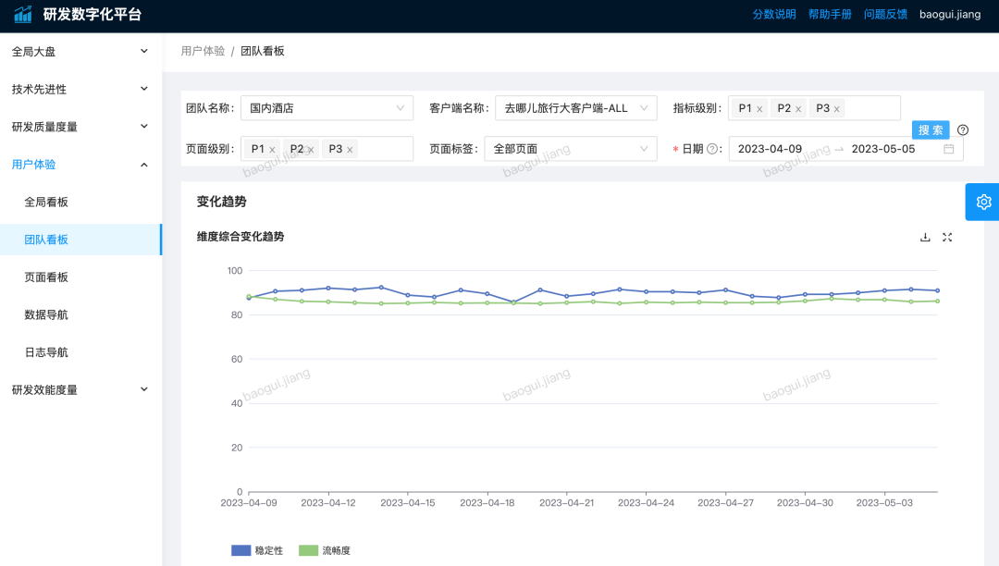999x566 pixels.
Task: Remove P3 tag from 页面级别
Action: click(x=350, y=150)
